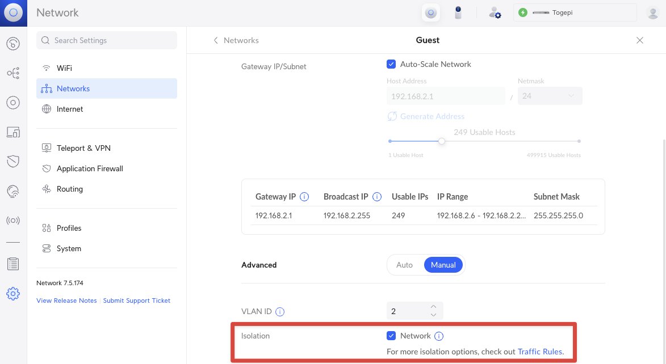Image resolution: width=666 pixels, height=364 pixels.
Task: Open the Client Devices sidebar icon
Action: coord(13,132)
